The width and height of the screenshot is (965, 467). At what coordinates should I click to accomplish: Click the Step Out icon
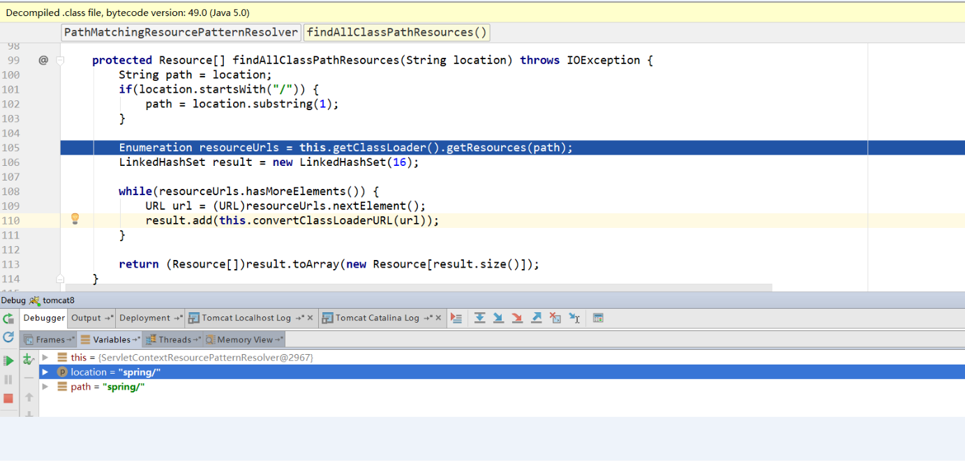[537, 318]
